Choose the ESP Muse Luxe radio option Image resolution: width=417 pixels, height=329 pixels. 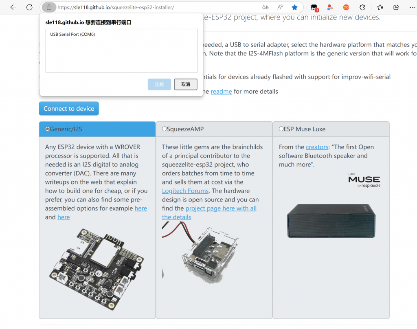pyautogui.click(x=281, y=129)
